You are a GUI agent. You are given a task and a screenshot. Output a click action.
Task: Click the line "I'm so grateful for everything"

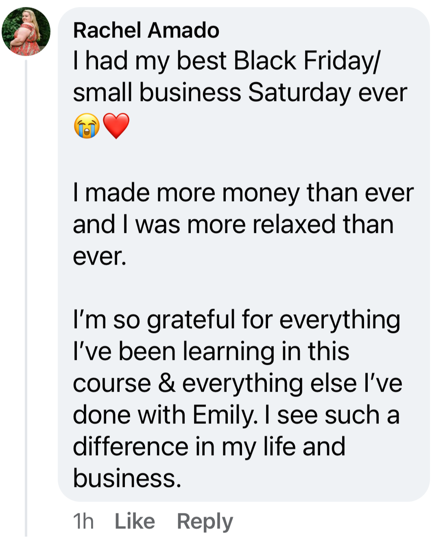click(x=236, y=320)
